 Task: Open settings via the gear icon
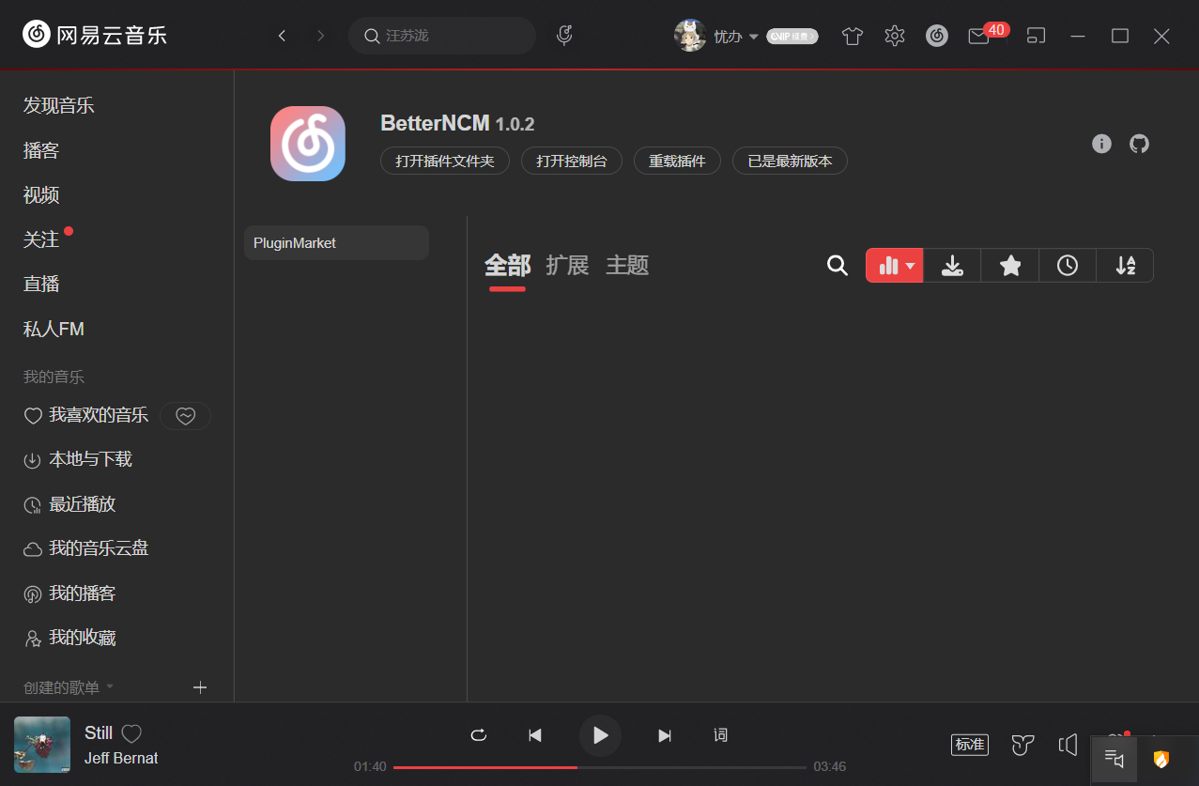point(895,36)
